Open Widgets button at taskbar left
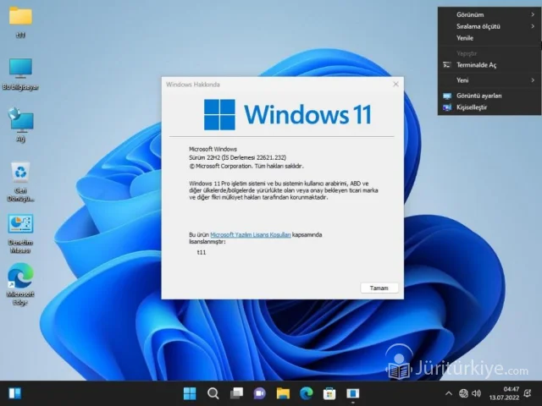 15,393
